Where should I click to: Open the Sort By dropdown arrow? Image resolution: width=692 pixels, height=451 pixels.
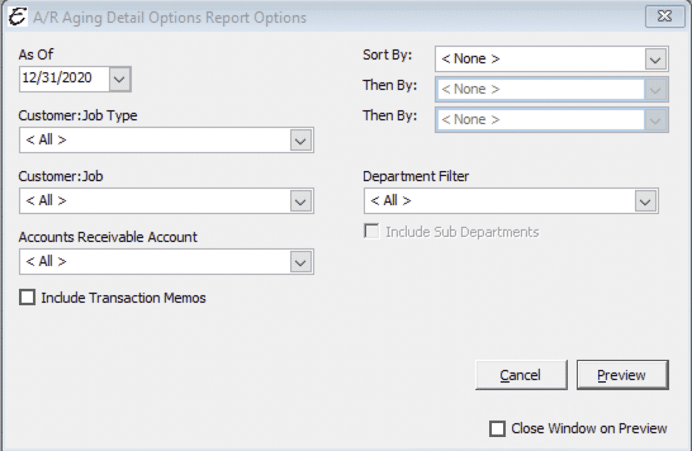tap(656, 60)
